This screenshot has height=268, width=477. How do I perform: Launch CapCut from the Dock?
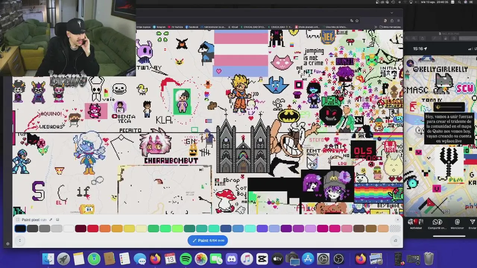(x=262, y=259)
